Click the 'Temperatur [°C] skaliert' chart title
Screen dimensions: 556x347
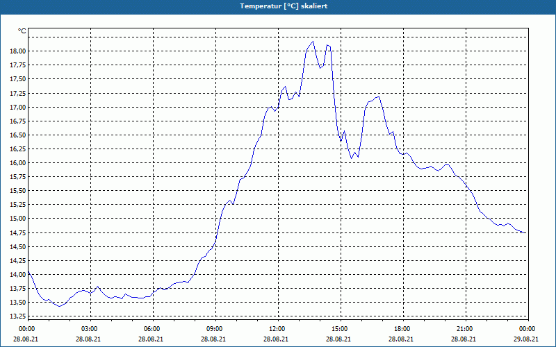[284, 6]
